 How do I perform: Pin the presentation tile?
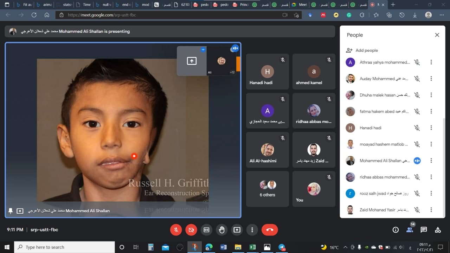pyautogui.click(x=10, y=211)
